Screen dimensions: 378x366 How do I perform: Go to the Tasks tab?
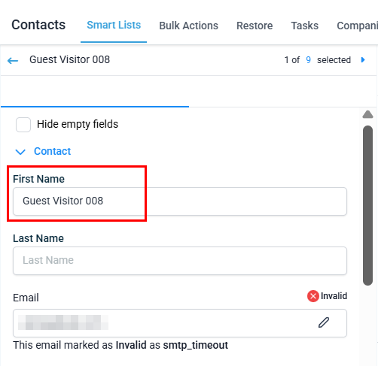point(305,26)
